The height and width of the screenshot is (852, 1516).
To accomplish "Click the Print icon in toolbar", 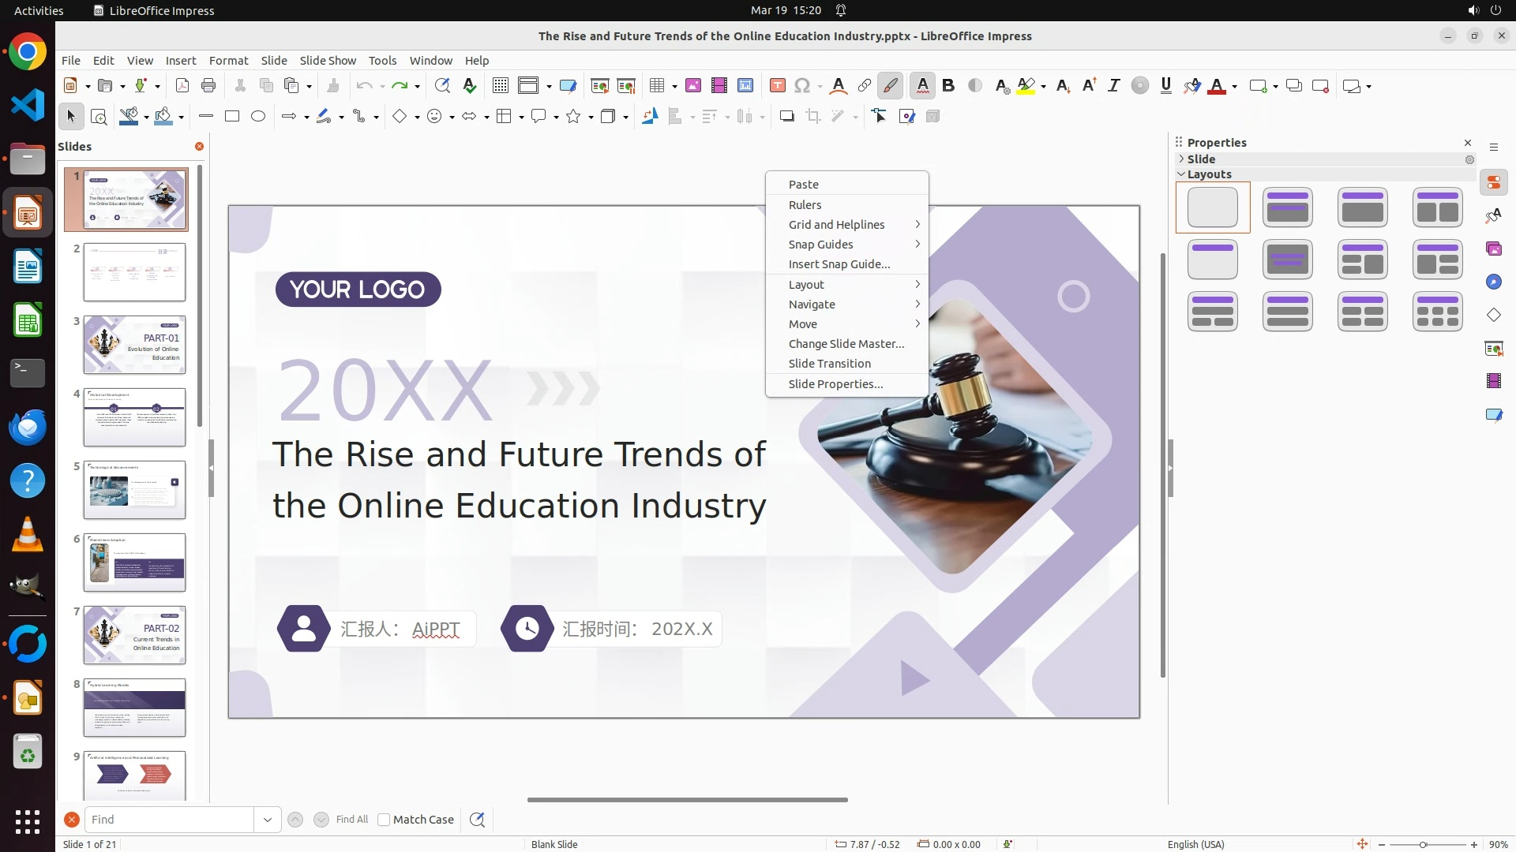I will click(208, 86).
